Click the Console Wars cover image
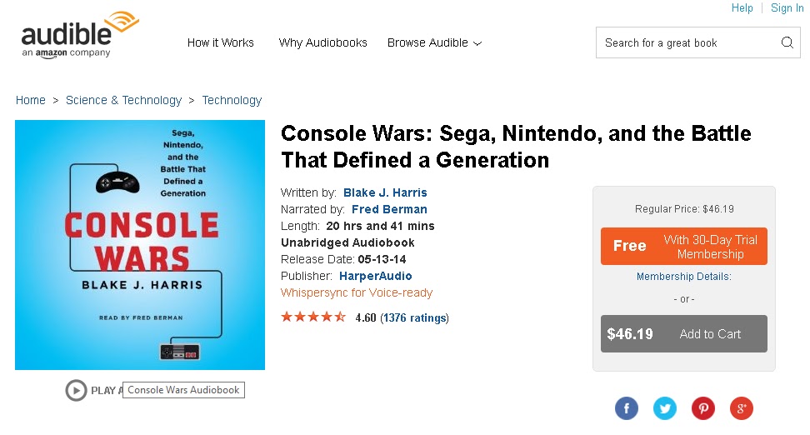 click(140, 245)
